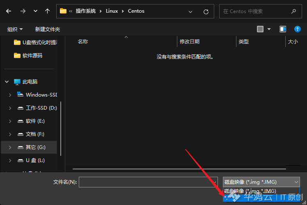Select the 工作-SSD (D:) drive
The image size is (307, 205).
point(37,108)
